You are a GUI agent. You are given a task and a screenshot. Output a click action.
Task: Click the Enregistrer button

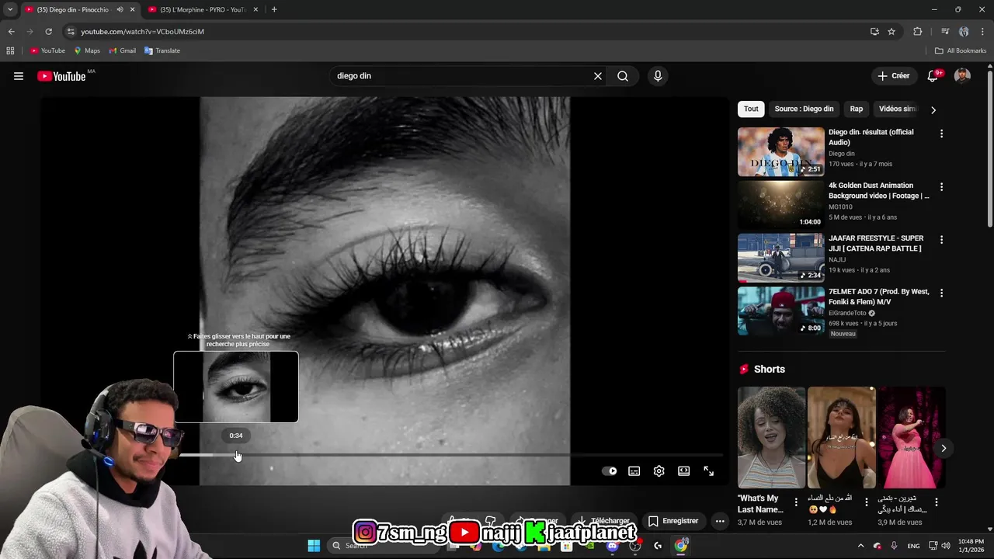tap(673, 521)
